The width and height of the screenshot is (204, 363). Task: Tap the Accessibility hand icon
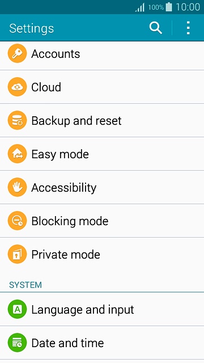(x=18, y=187)
